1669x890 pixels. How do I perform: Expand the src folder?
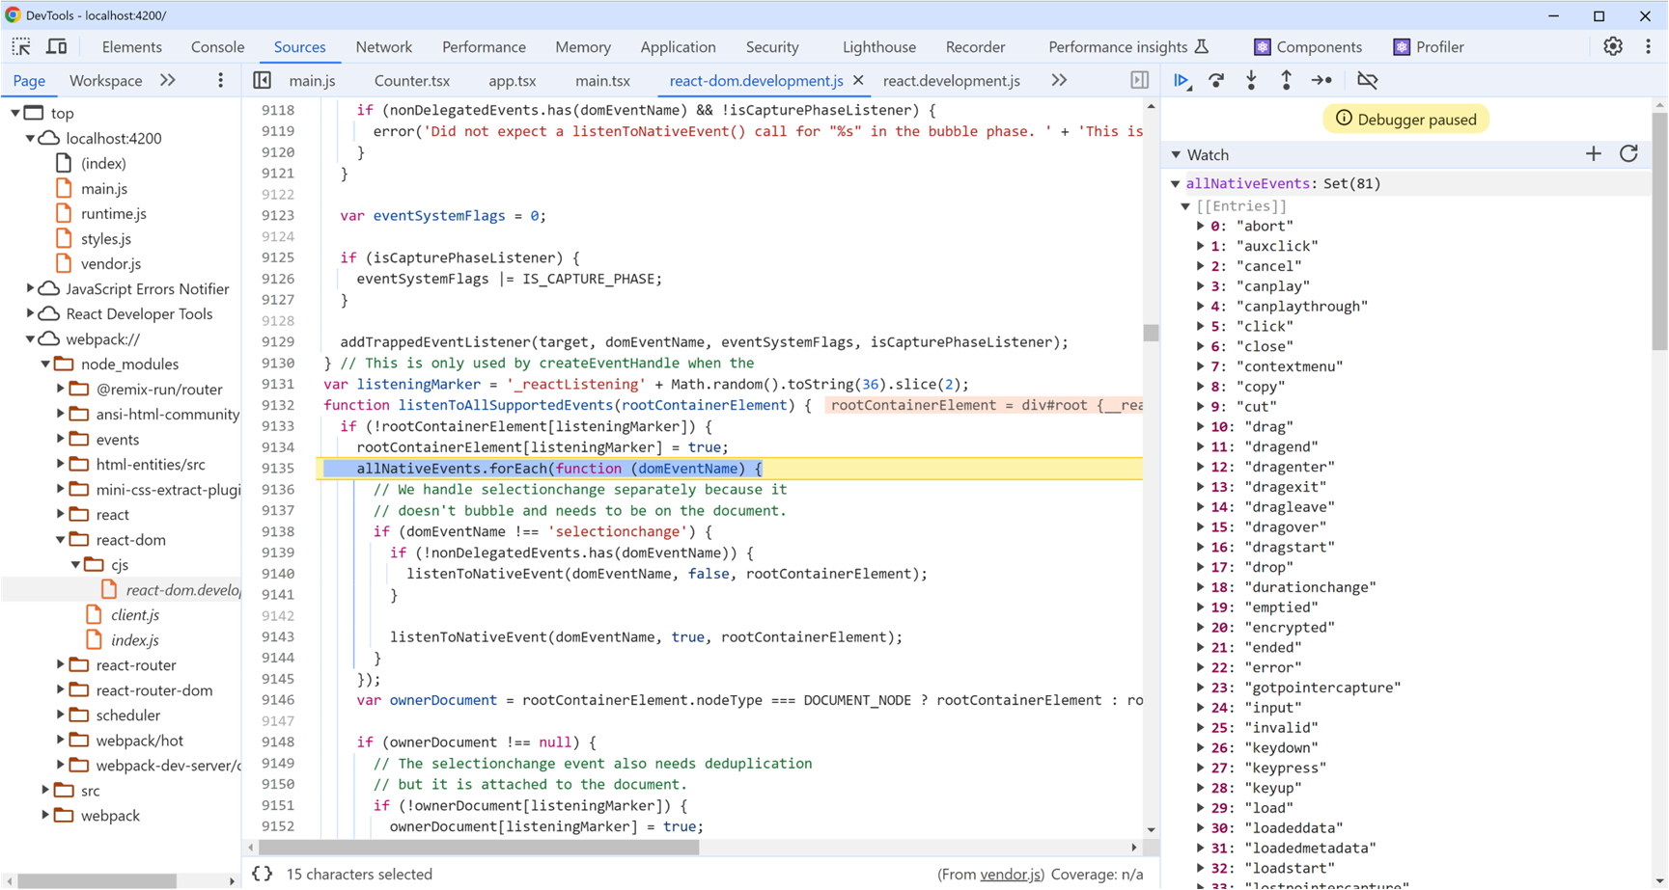[45, 790]
